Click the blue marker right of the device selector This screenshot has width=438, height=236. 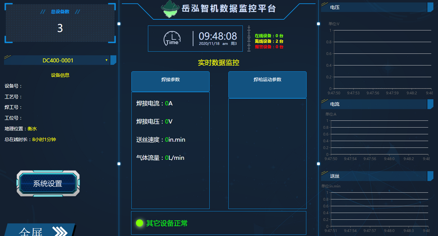pyautogui.click(x=113, y=60)
